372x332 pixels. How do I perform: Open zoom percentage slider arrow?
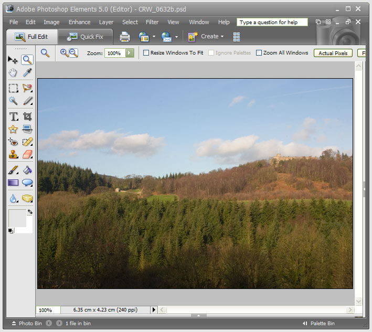pos(130,53)
